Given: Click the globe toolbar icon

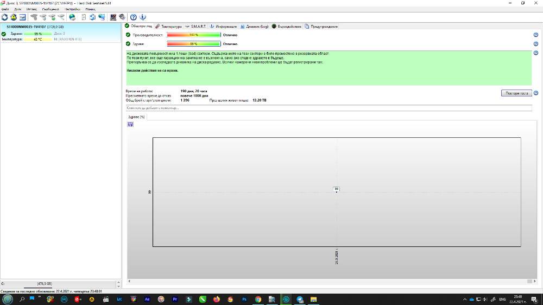Looking at the screenshot, I should (x=72, y=17).
